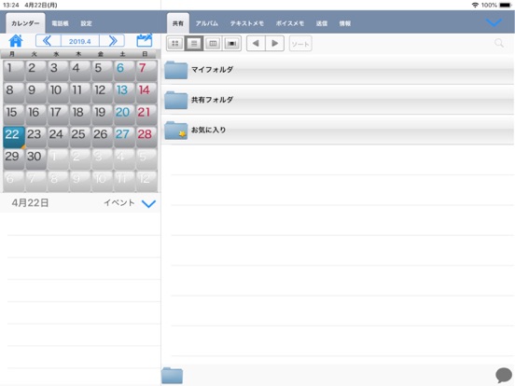
Task: Switch to the ボイスメモ tab
Action: (290, 23)
